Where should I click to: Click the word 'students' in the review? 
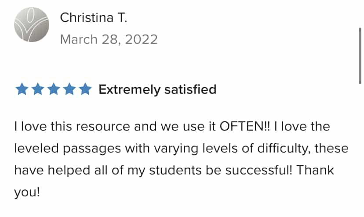[x=175, y=170]
